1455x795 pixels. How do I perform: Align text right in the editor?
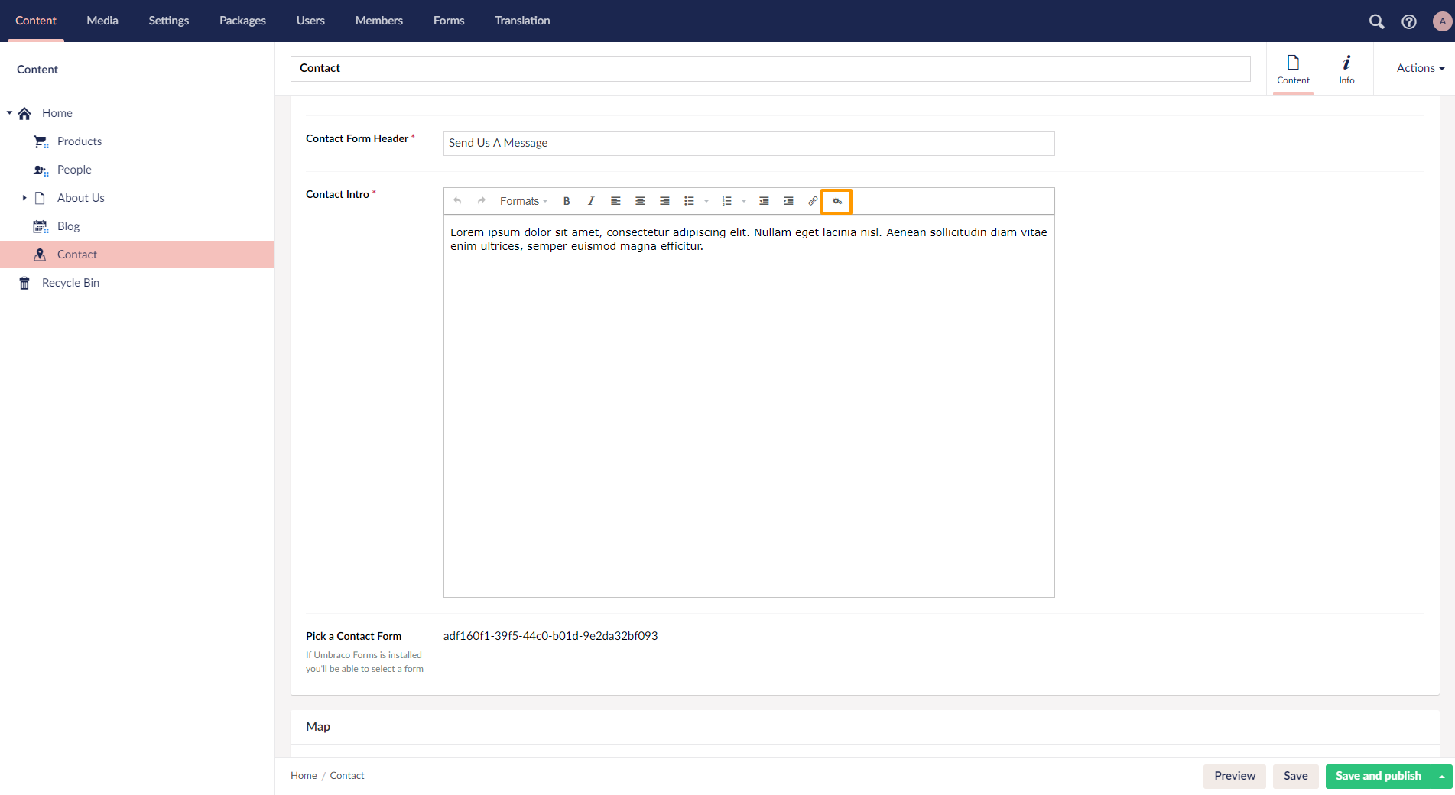(x=664, y=201)
